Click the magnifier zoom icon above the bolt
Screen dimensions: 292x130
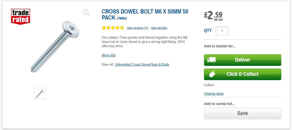coord(86,13)
